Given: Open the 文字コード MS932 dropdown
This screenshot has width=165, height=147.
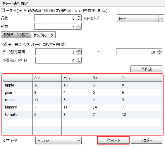Looking at the screenshot, I should tap(59, 141).
